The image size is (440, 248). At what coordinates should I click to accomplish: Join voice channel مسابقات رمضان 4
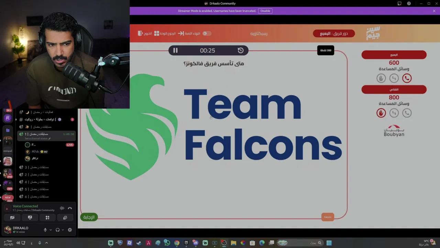pos(46,182)
